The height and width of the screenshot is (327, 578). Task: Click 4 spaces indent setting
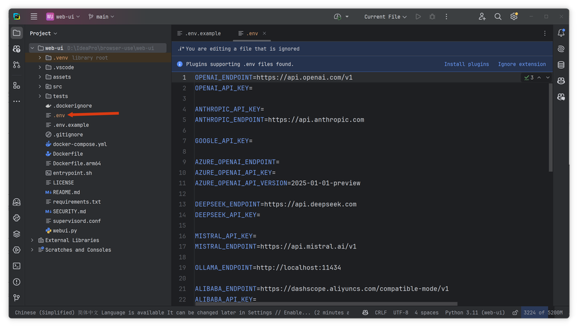[427, 313]
